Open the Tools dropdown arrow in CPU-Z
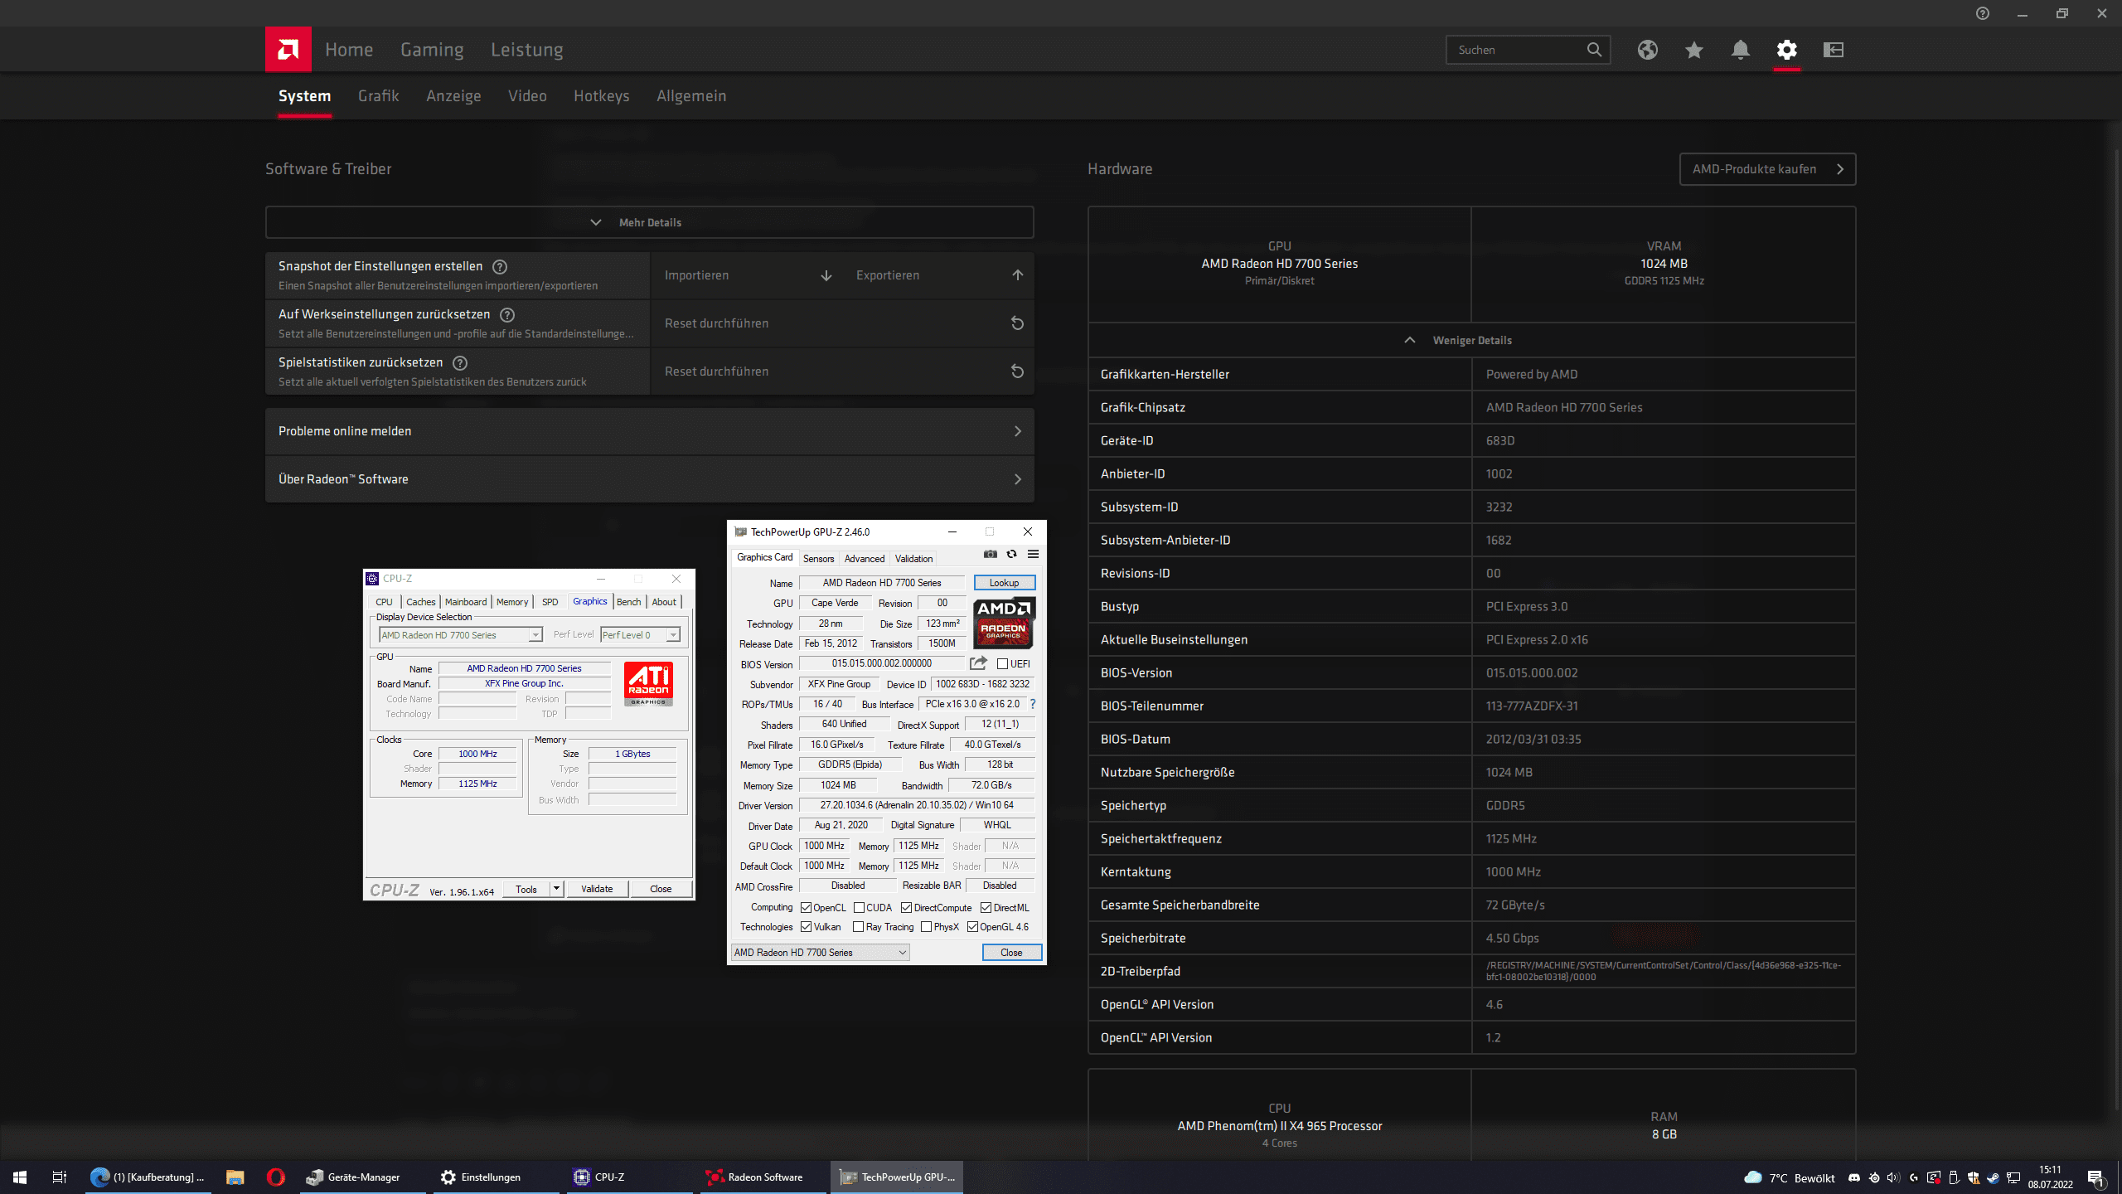 coord(556,889)
